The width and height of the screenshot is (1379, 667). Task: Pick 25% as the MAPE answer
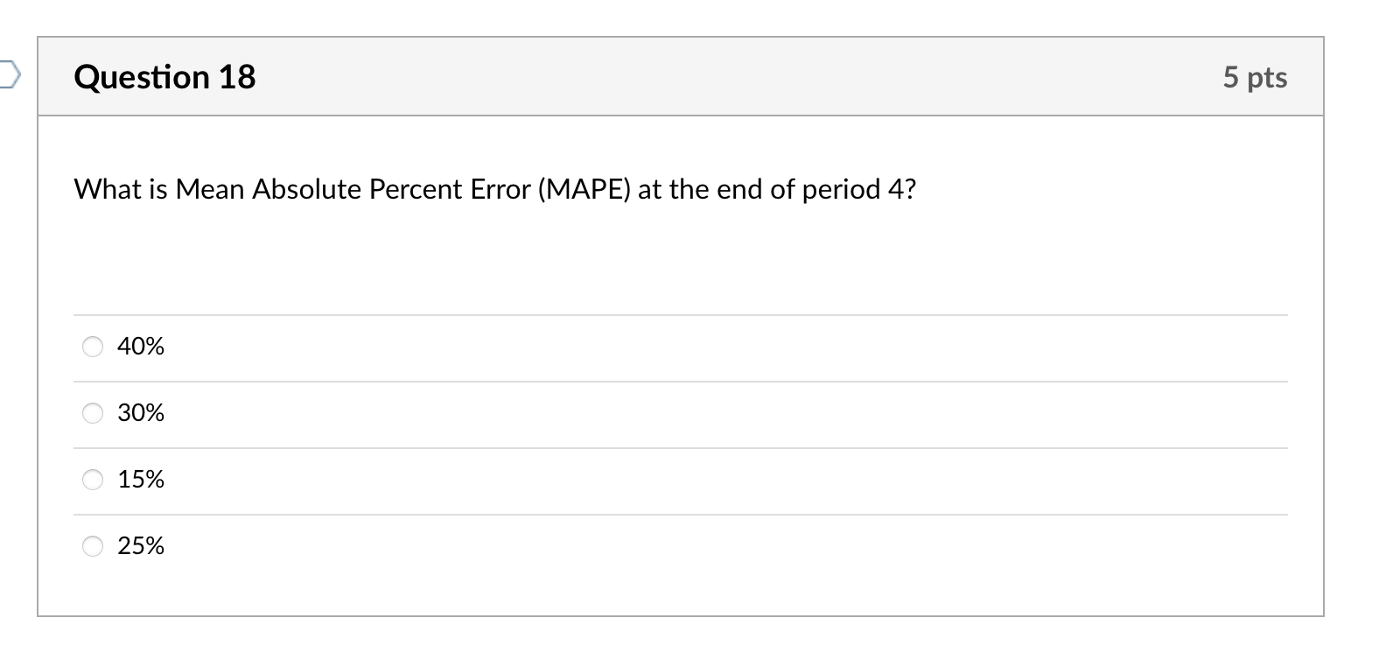93,545
